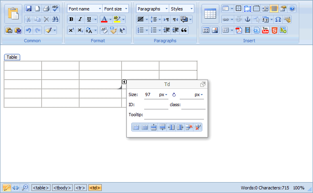Select the <table> tag in the path bar

tap(41, 188)
